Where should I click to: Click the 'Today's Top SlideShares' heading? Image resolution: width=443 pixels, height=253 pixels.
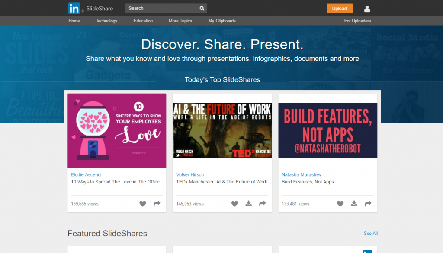(x=222, y=80)
